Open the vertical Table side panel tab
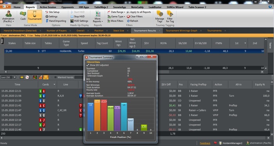This screenshot has height=146, width=274. pos(270,46)
